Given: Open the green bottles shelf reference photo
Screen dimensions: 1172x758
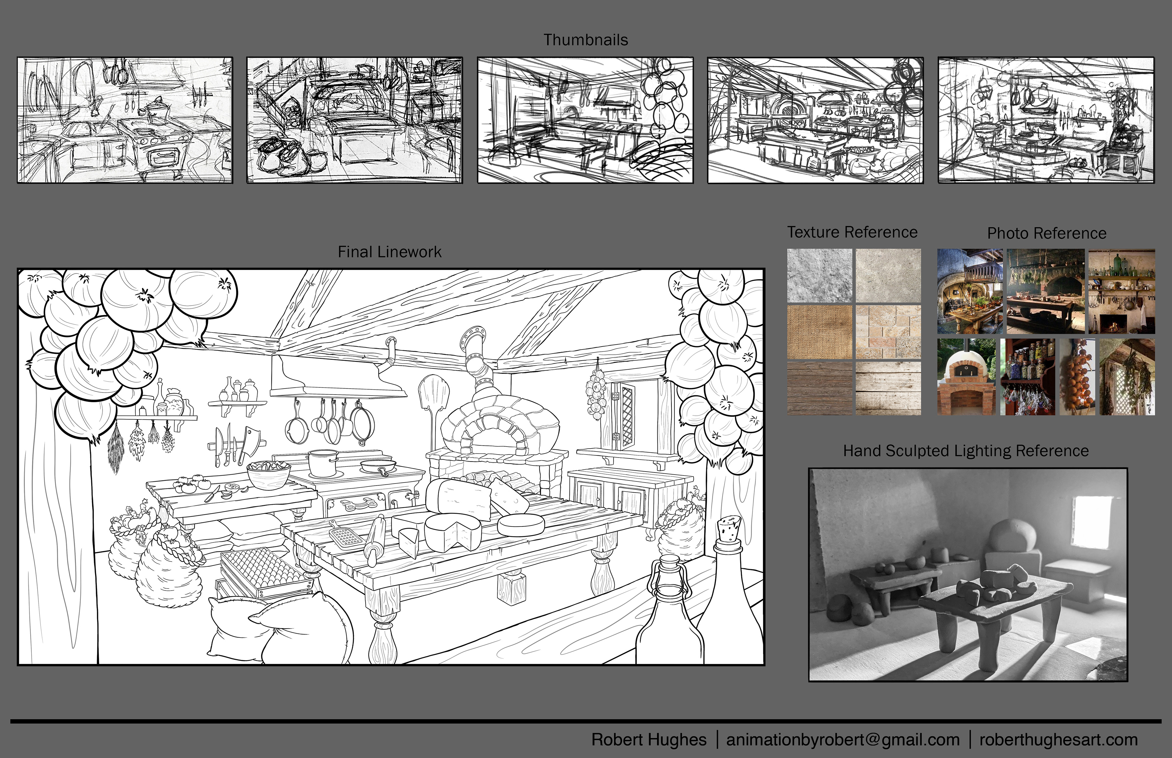Looking at the screenshot, I should pyautogui.click(x=1121, y=291).
